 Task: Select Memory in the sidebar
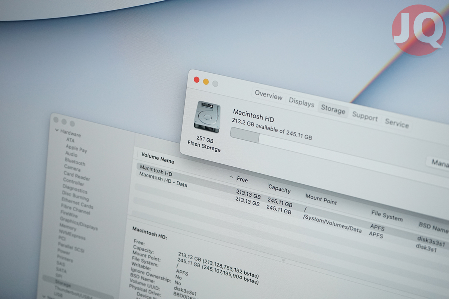(67, 226)
